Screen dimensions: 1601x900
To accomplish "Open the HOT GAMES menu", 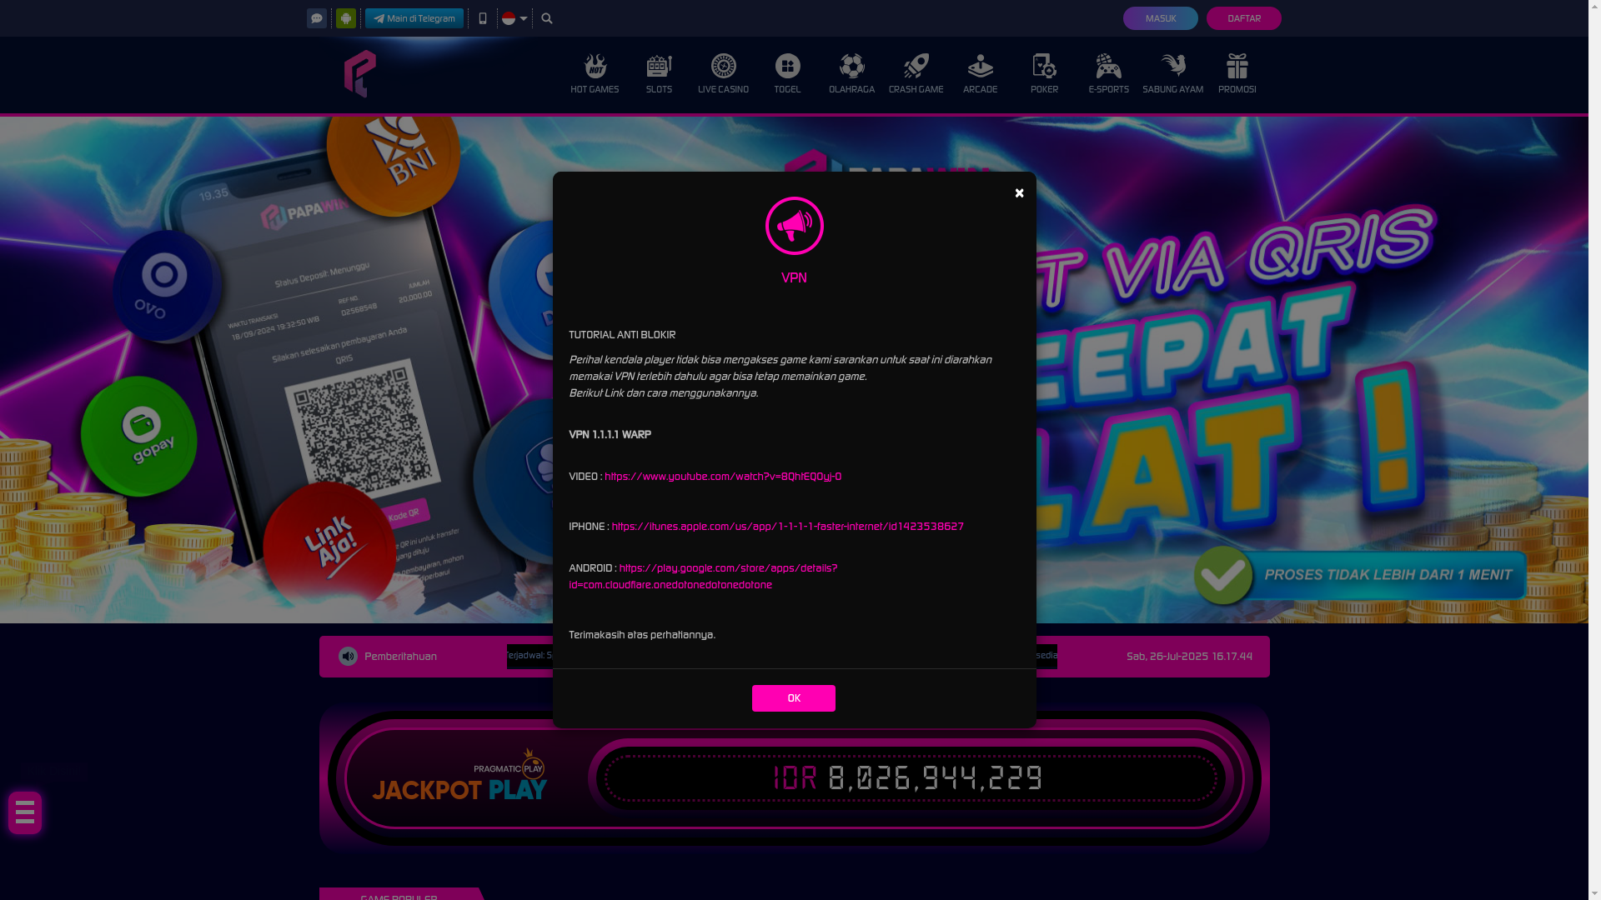I will (x=595, y=74).
